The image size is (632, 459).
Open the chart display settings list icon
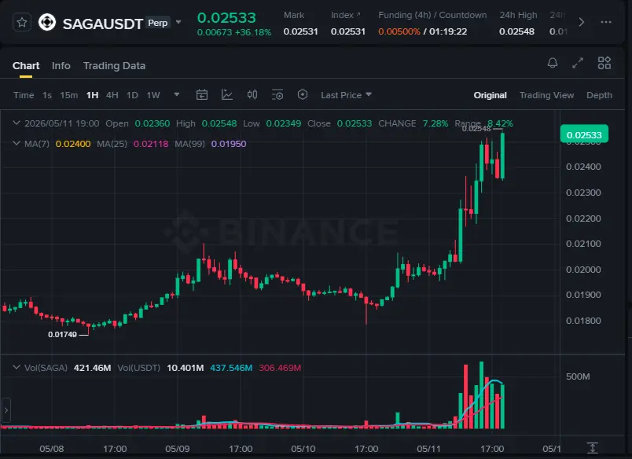click(277, 94)
